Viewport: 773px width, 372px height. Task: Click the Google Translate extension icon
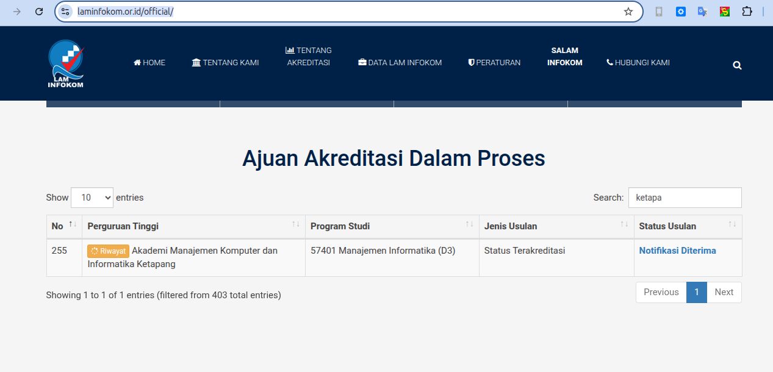click(702, 11)
